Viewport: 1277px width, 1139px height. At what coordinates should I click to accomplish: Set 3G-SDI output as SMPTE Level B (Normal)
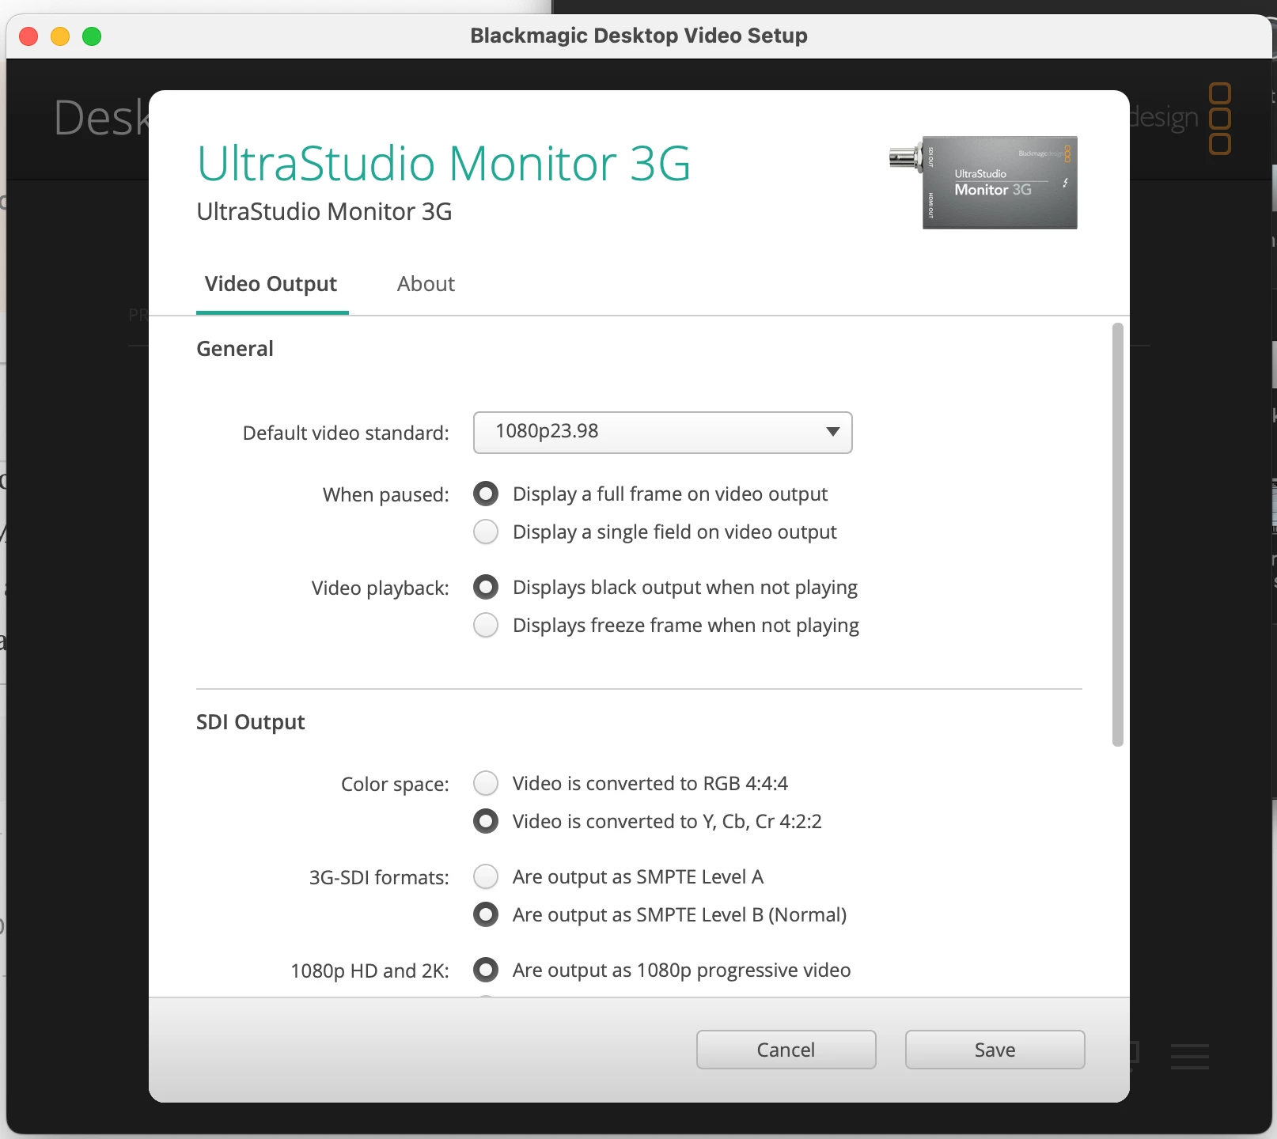486,915
